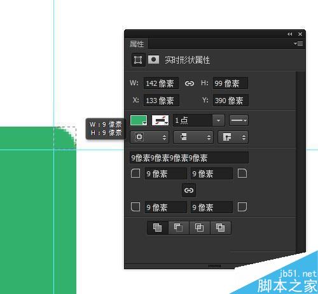
Task: Open the 属性 (Properties) tab
Action: click(137, 44)
